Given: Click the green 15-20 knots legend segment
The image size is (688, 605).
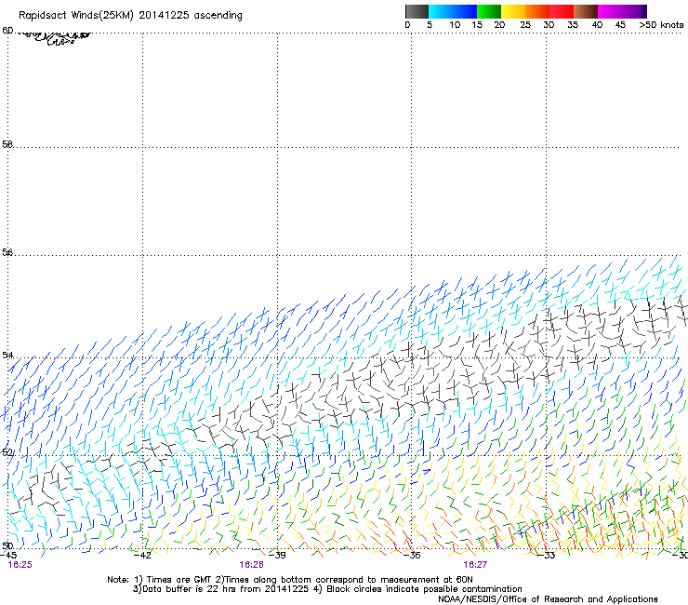Looking at the screenshot, I should [489, 11].
